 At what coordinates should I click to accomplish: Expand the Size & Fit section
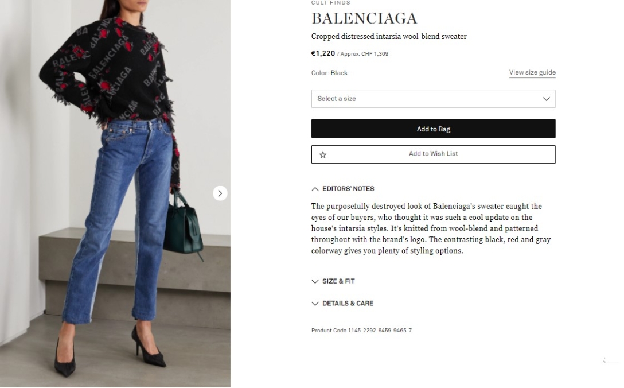[333, 281]
